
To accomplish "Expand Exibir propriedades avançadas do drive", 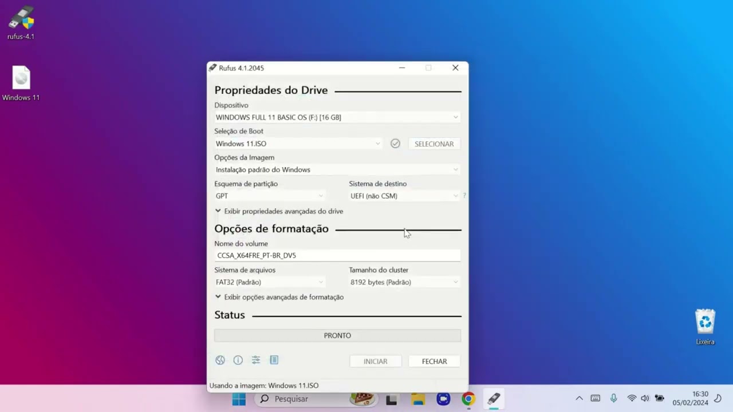I will (x=279, y=211).
